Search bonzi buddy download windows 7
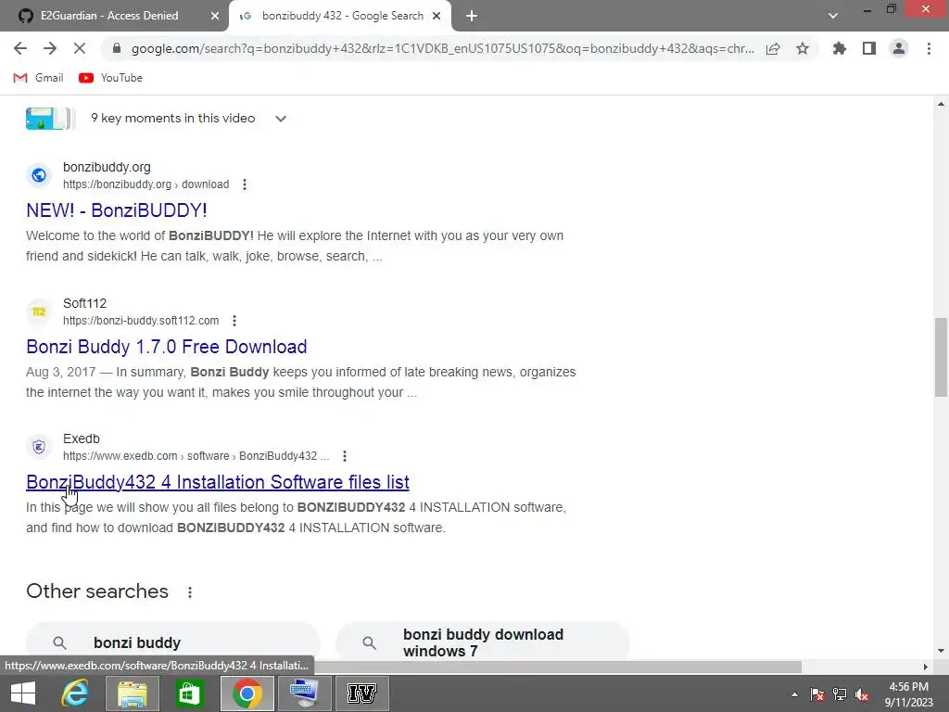This screenshot has height=712, width=949. 482,642
